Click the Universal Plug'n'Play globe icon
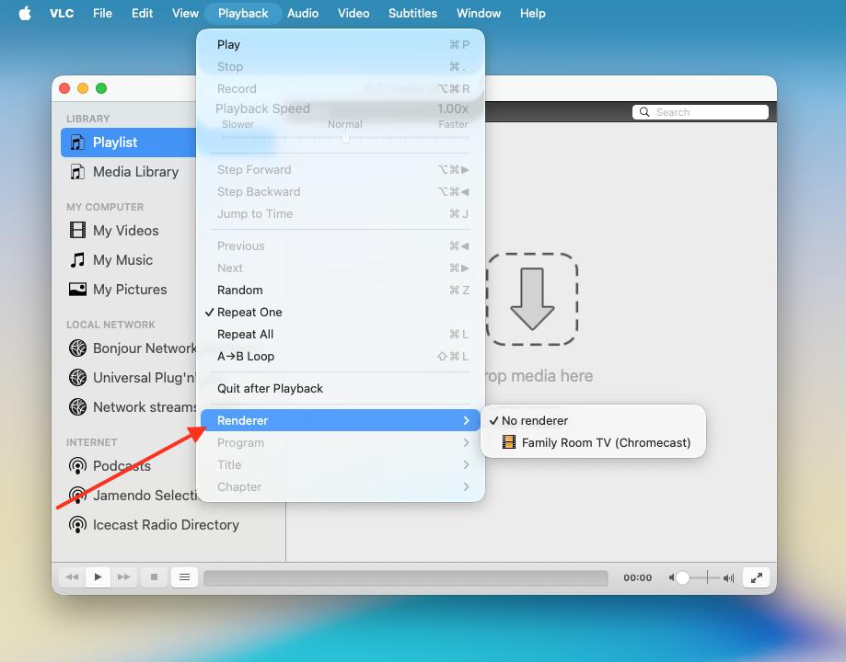 pos(77,377)
